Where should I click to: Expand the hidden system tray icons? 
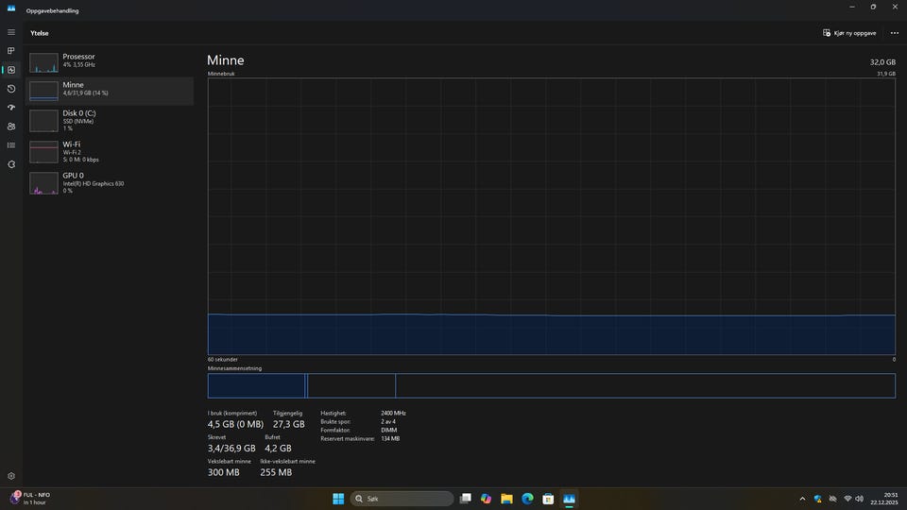802,499
